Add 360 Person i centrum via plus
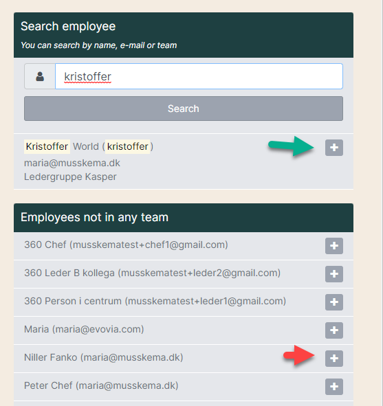Viewport: 383px width, 406px height. coord(334,302)
